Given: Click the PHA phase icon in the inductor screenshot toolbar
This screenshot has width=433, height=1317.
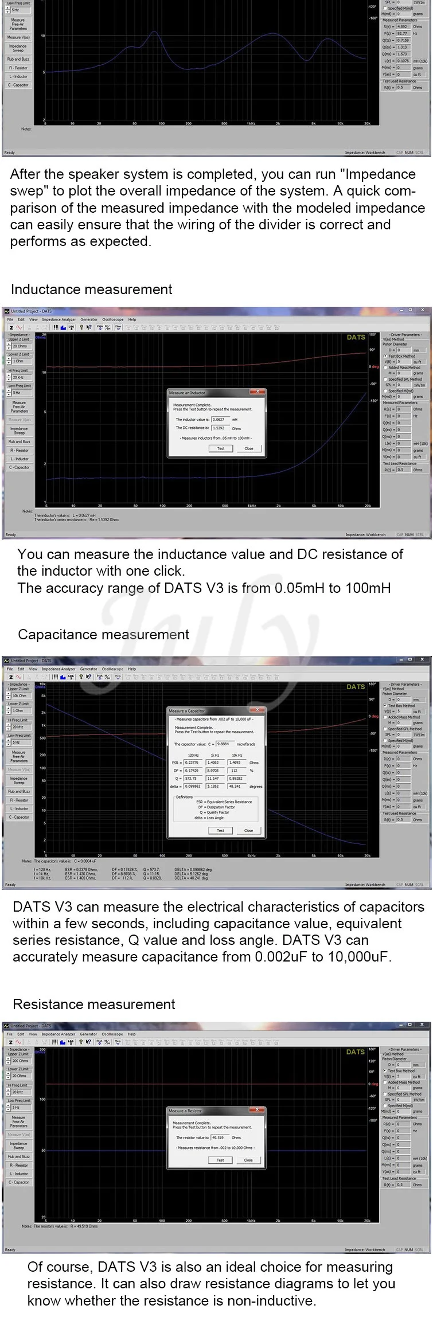Looking at the screenshot, I should coord(100,327).
